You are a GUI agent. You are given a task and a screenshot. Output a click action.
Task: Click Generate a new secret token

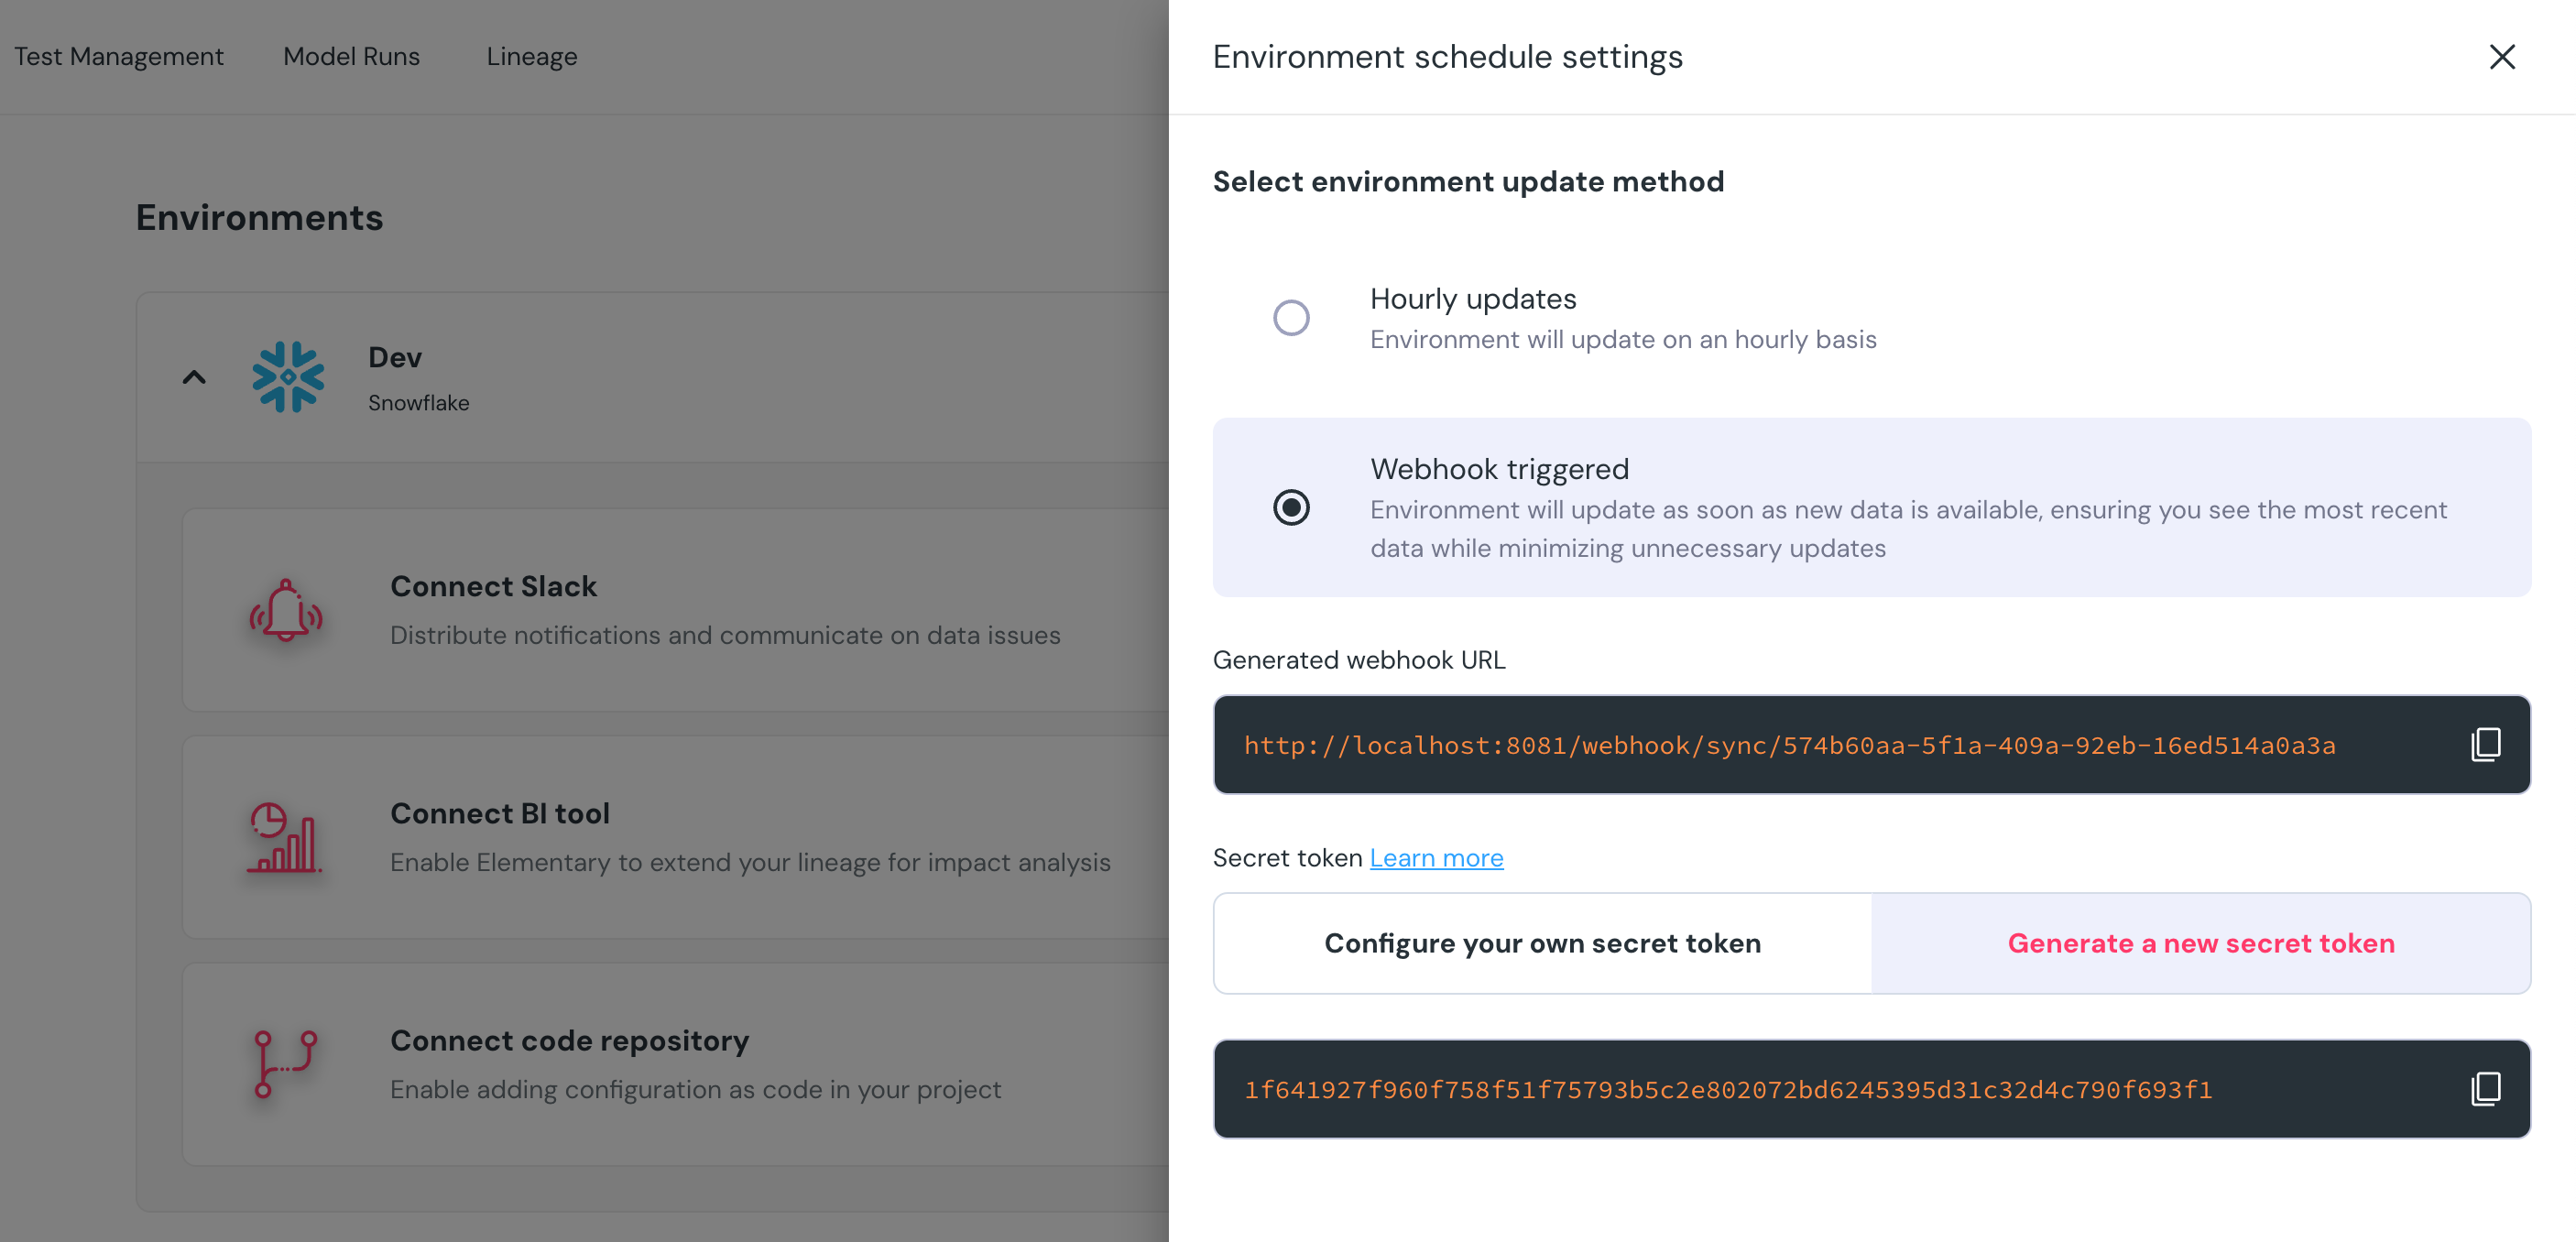(x=2200, y=943)
